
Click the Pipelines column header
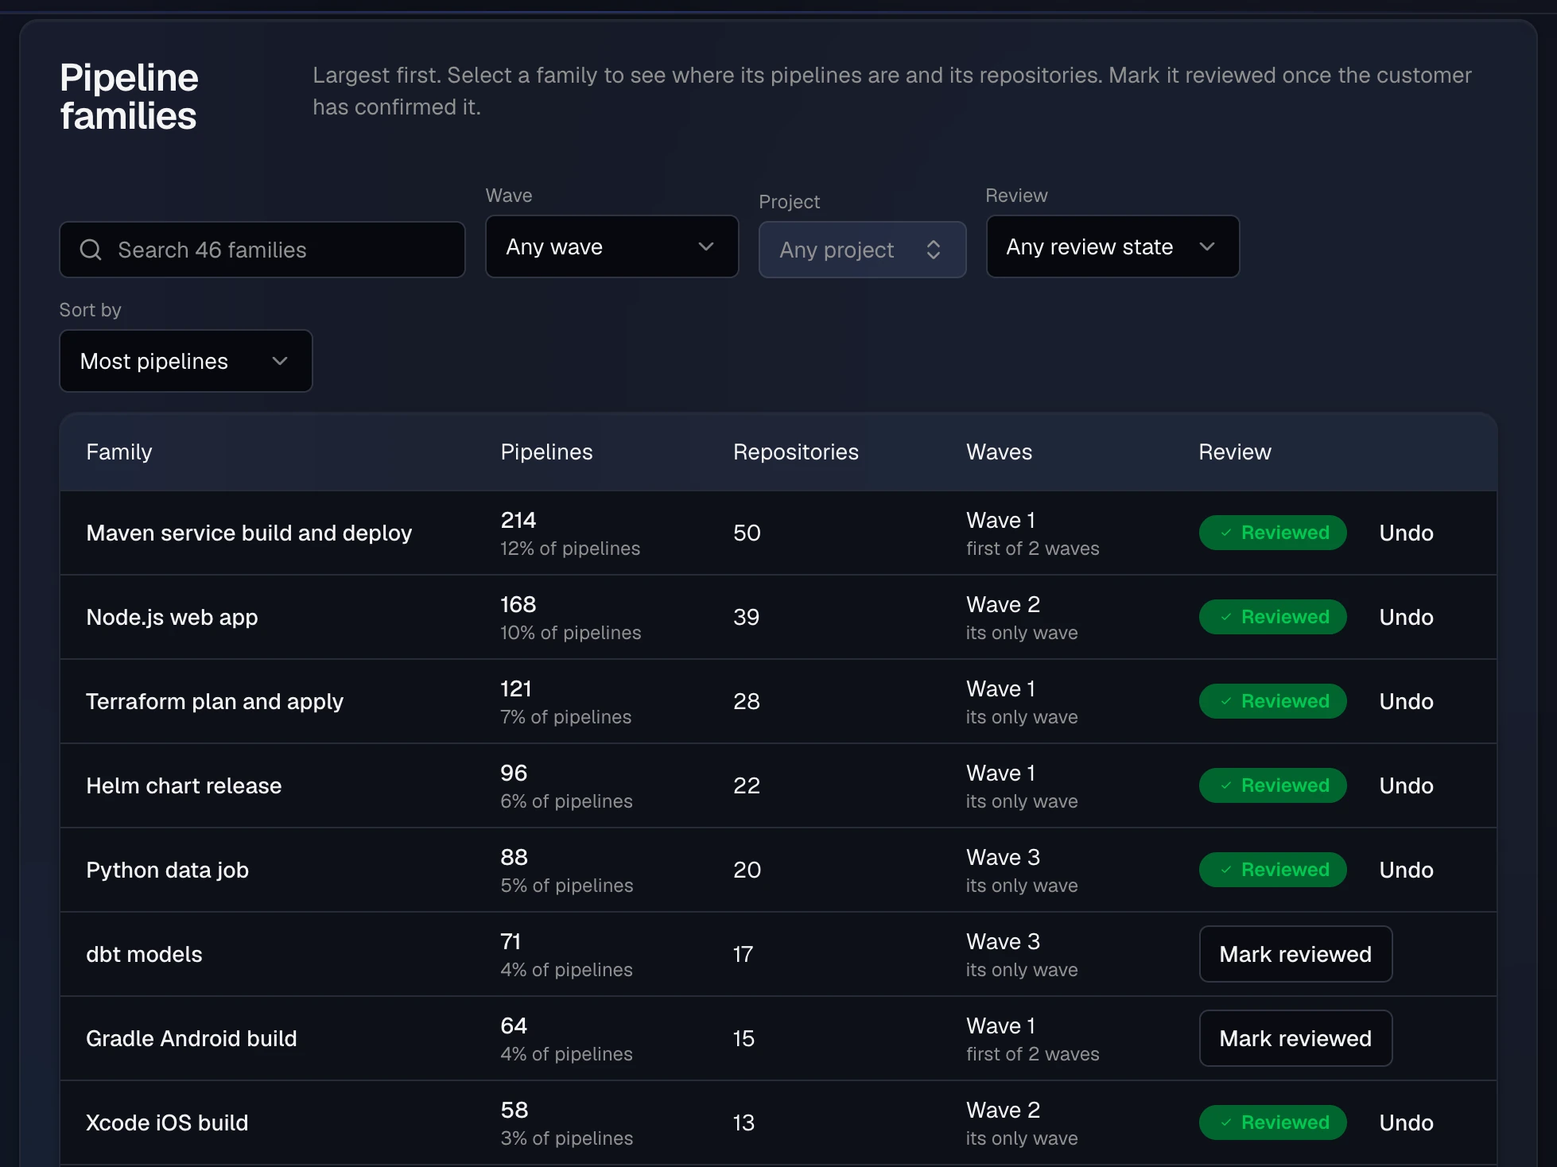click(x=546, y=452)
